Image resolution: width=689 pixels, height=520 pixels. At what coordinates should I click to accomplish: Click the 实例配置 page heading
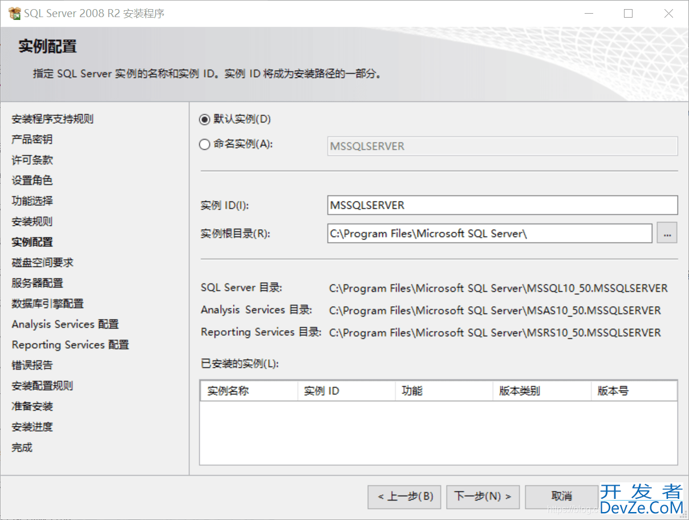click(x=47, y=46)
